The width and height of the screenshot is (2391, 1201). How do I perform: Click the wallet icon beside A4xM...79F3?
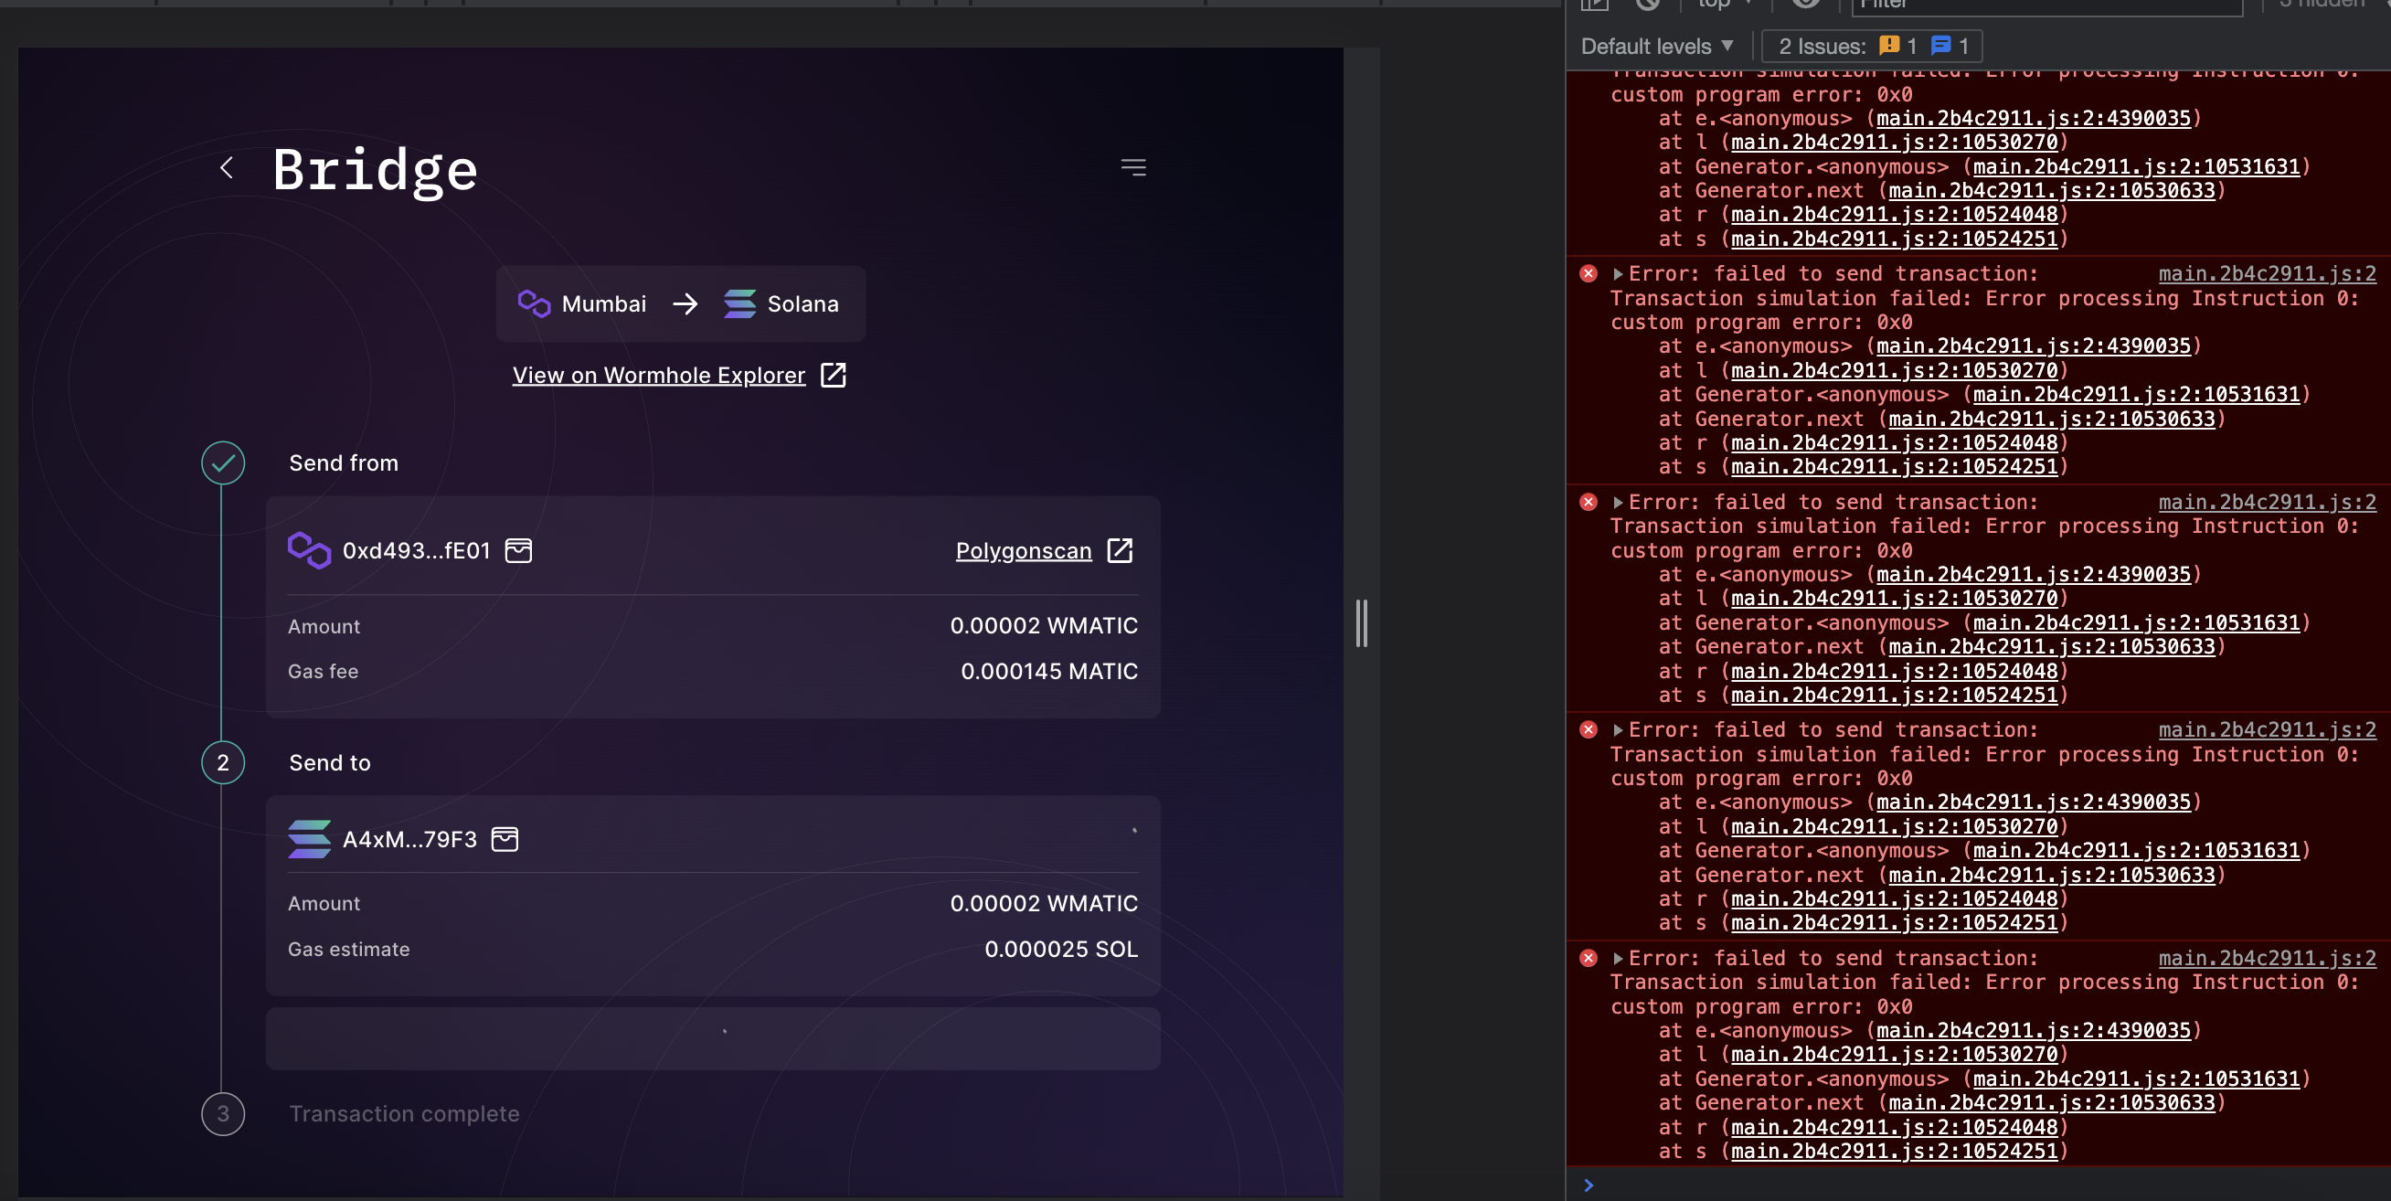505,840
